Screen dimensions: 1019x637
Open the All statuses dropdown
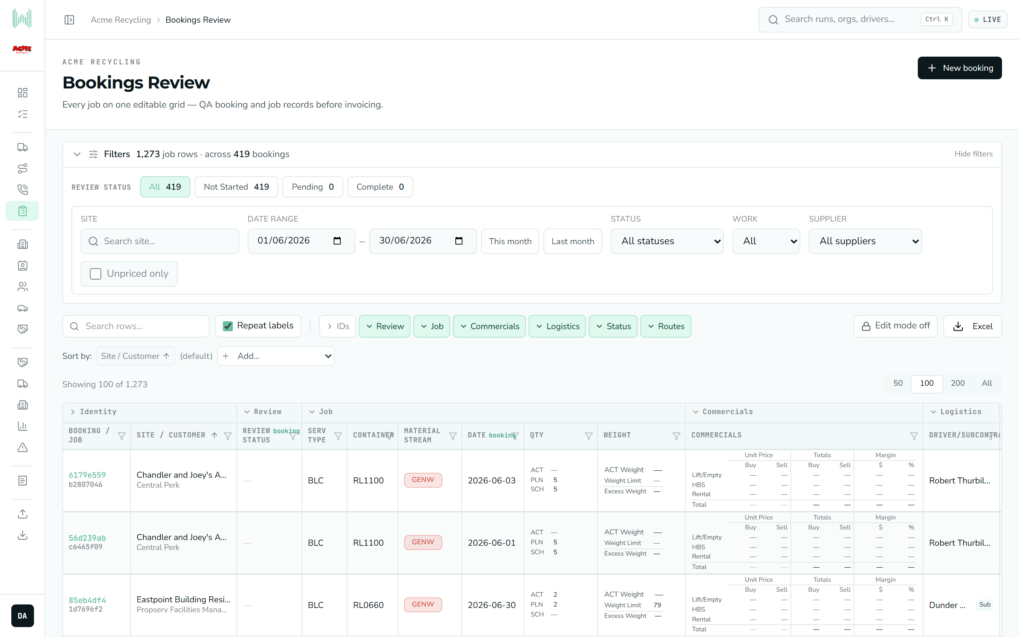667,241
